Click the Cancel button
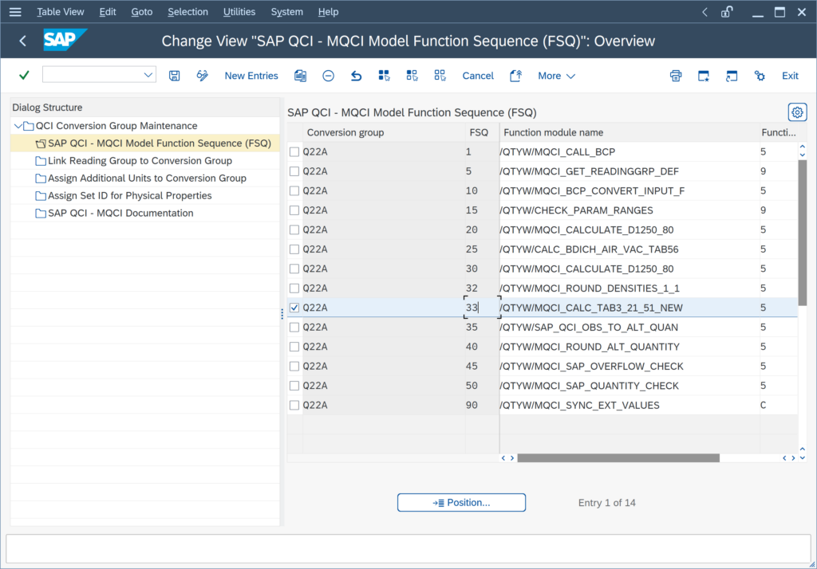Image resolution: width=817 pixels, height=569 pixels. point(478,76)
